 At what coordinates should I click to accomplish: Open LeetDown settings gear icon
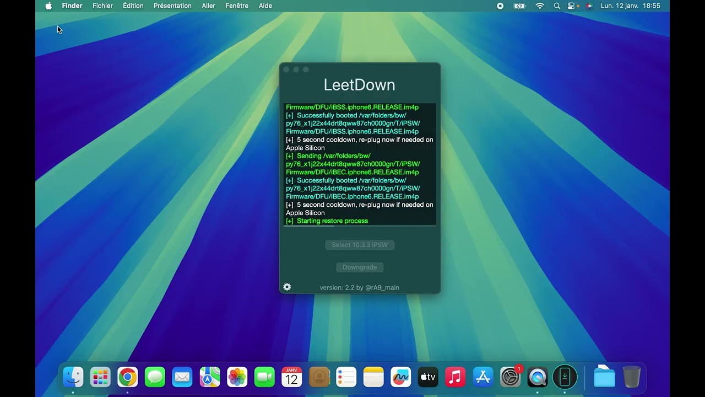click(287, 287)
